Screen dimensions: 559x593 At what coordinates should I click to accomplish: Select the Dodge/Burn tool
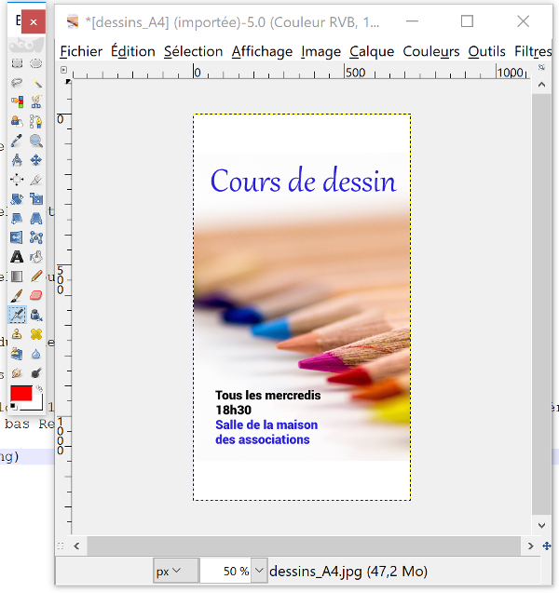coord(36,373)
